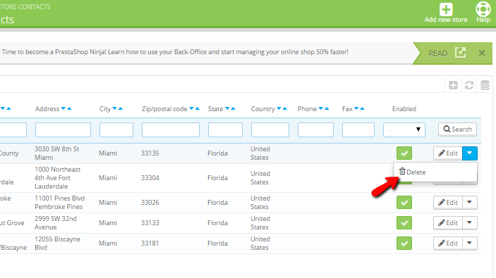Sort Address column ascending
This screenshot has height=278, width=496.
(x=69, y=108)
